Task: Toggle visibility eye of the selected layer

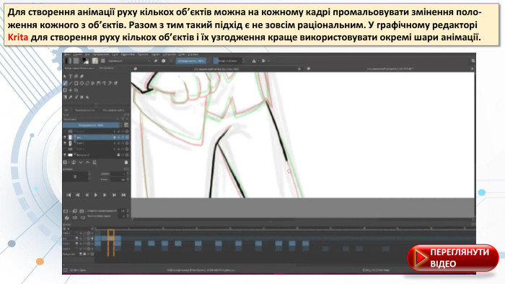Action: pos(65,138)
